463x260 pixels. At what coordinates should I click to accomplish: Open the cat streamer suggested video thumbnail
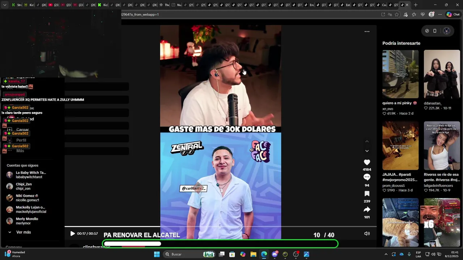[400, 222]
